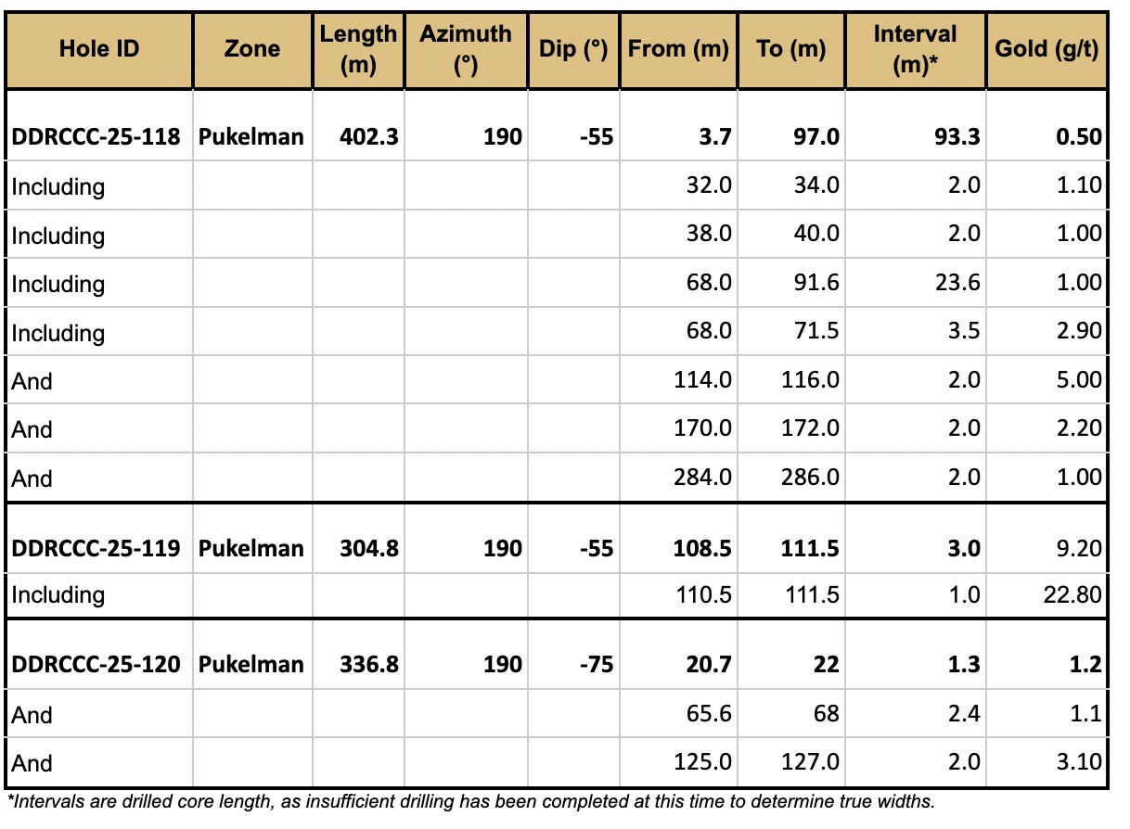Select the DDRCCC-25-118 hole ID cell
The width and height of the screenshot is (1130, 829).
[99, 137]
